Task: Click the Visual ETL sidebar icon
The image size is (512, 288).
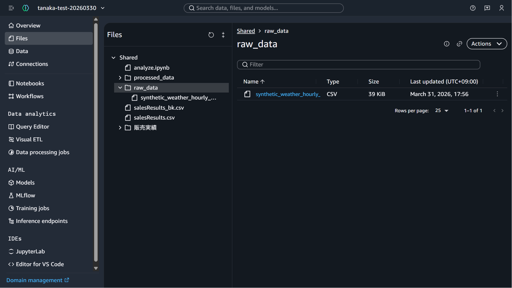Action: click(x=11, y=139)
